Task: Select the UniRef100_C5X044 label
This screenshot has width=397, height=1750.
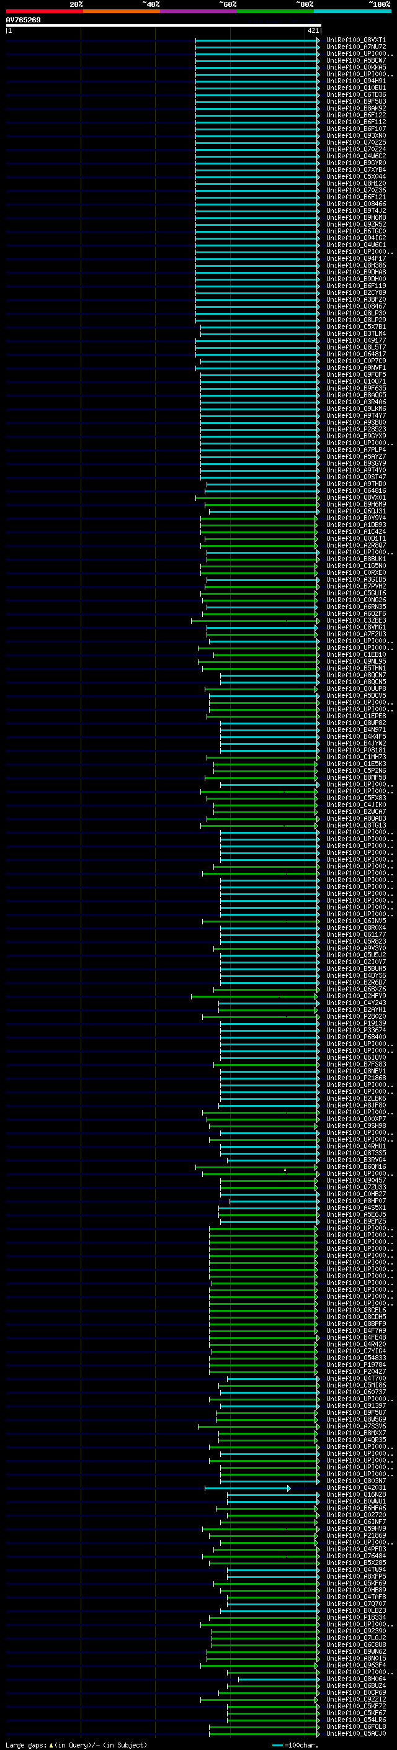Action: [355, 177]
